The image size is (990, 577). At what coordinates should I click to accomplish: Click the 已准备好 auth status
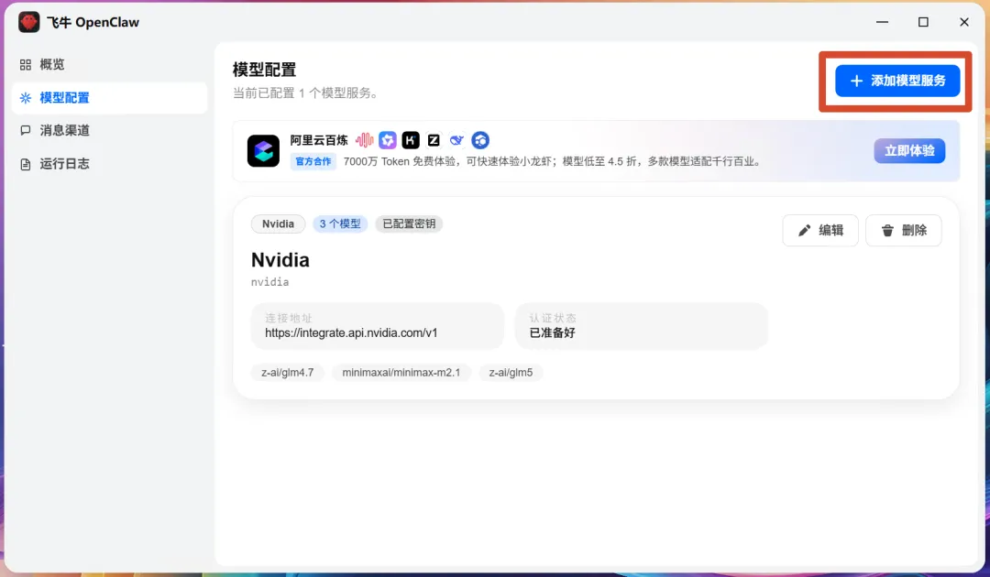[553, 333]
